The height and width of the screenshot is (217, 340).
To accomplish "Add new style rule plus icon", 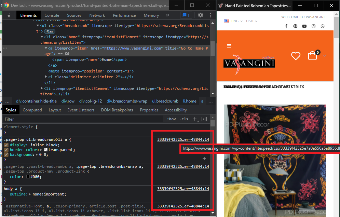I will 195,119.
